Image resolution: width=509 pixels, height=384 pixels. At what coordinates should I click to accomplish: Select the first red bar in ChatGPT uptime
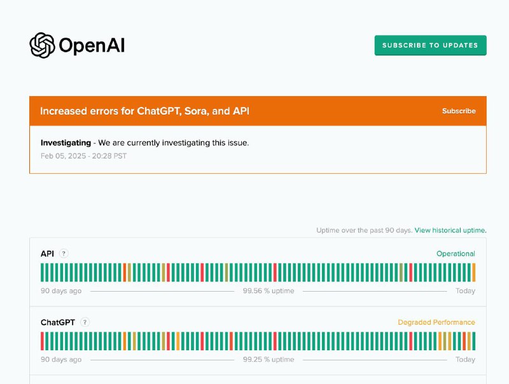point(42,341)
